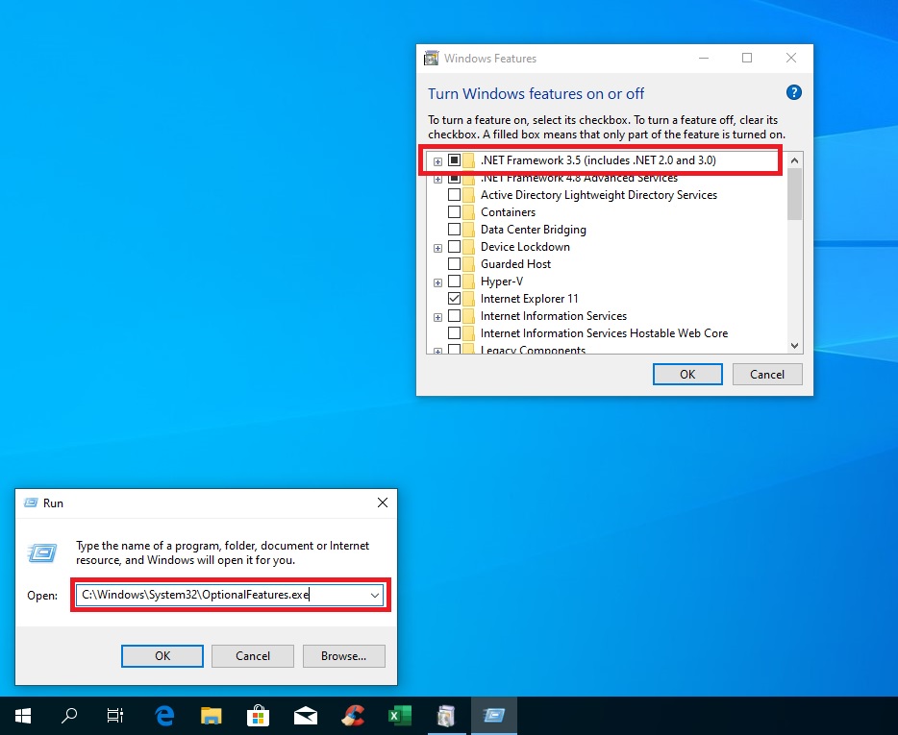898x735 pixels.
Task: Toggle .NET Framework 4.8 Advanced Services checkbox
Action: (454, 178)
